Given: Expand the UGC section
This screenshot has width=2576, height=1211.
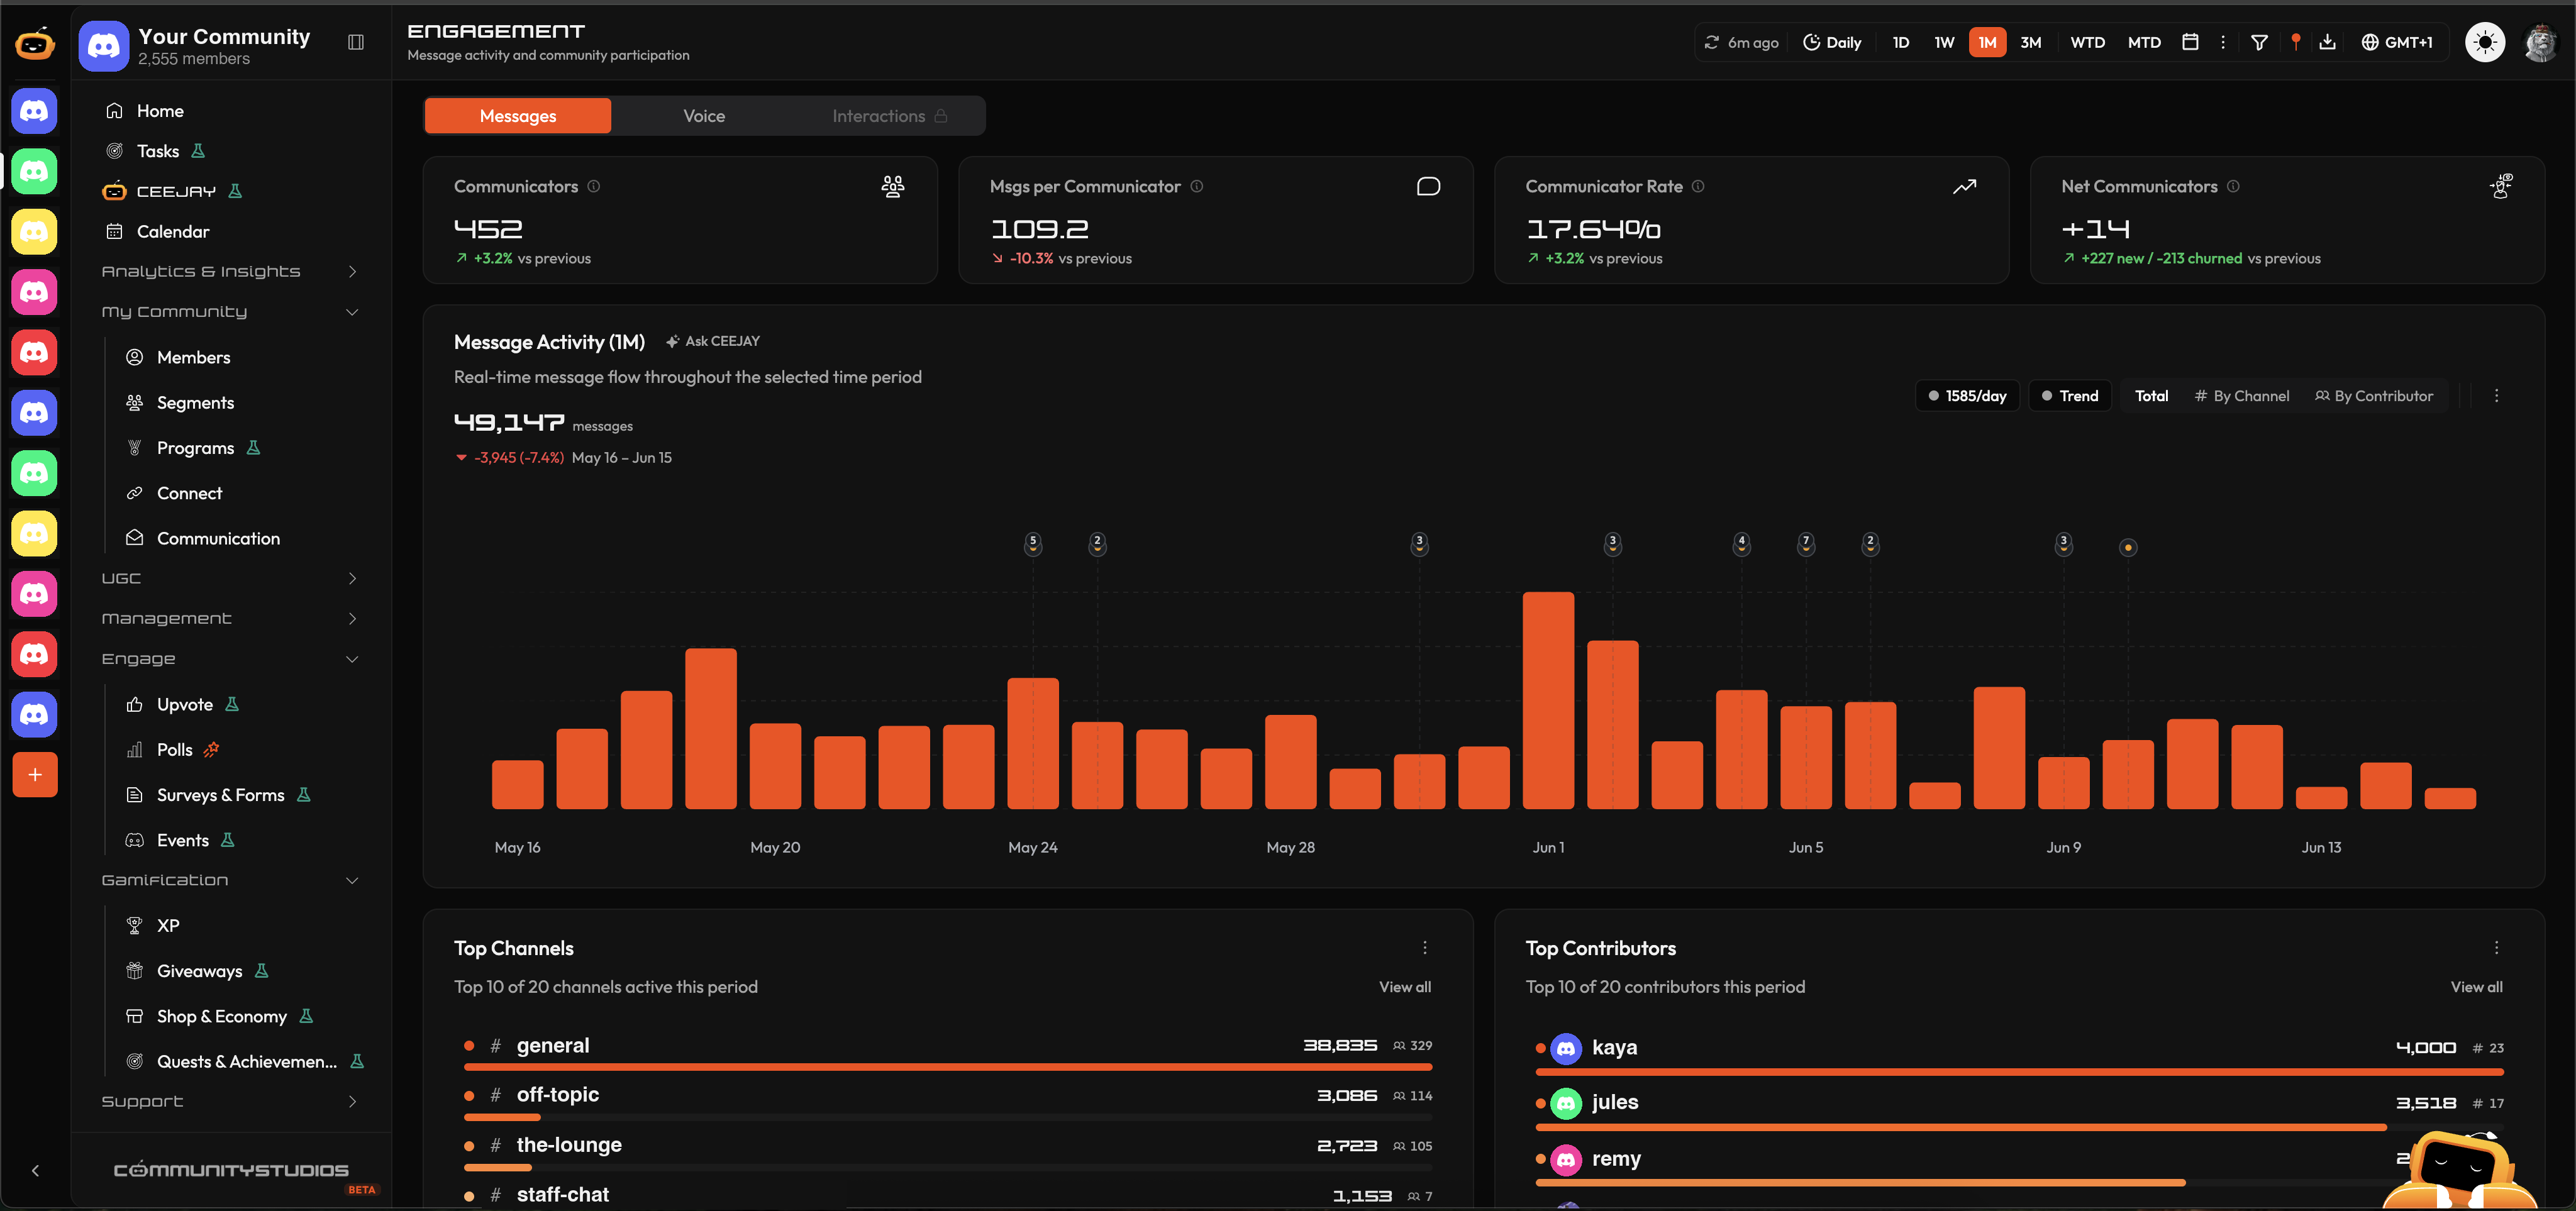Looking at the screenshot, I should coord(231,579).
